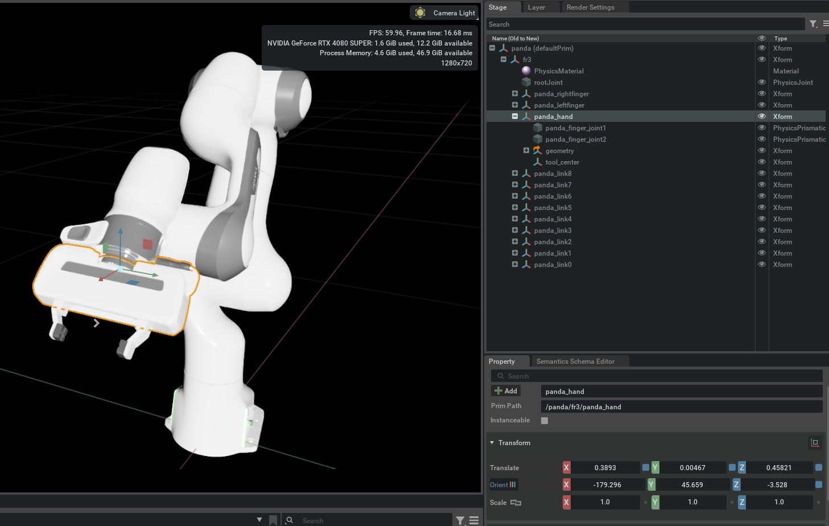This screenshot has height=526, width=829.
Task: Click the Translate X value field
Action: [x=605, y=467]
